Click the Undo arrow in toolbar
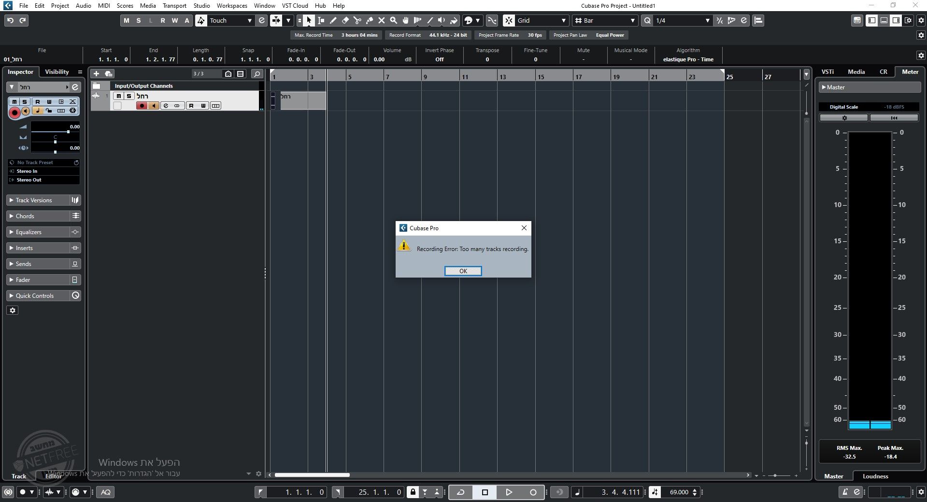Viewport: 927px width, 502px height. click(x=10, y=20)
